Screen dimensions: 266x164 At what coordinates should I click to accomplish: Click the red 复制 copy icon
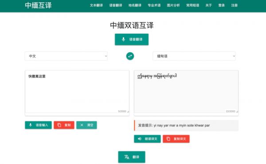click(x=59, y=125)
